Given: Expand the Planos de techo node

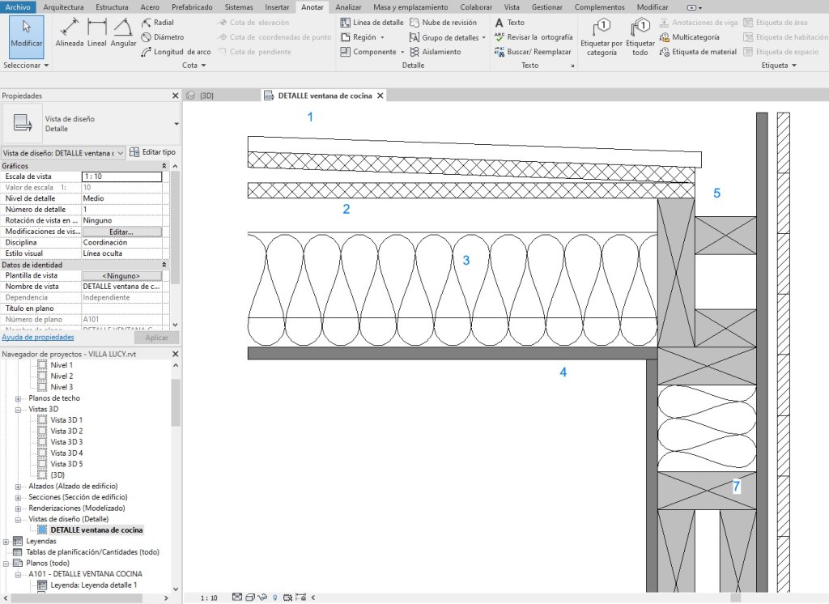Looking at the screenshot, I should click(18, 398).
